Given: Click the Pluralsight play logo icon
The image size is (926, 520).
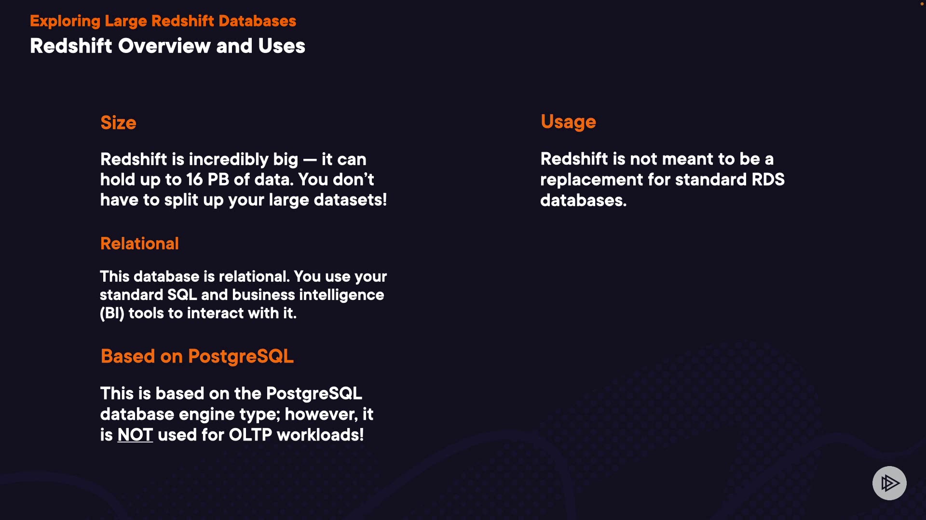Looking at the screenshot, I should (889, 483).
